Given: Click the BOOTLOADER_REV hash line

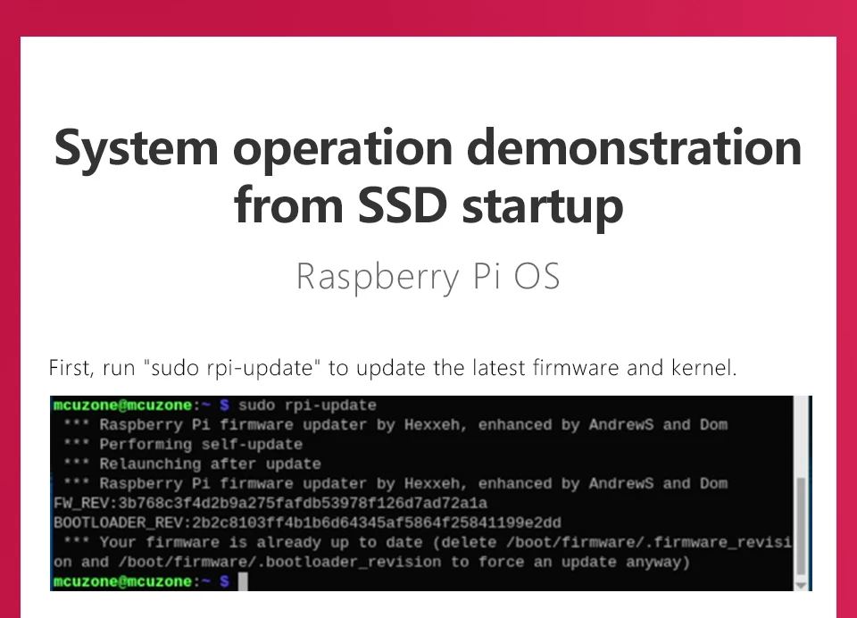Looking at the screenshot, I should 306,523.
